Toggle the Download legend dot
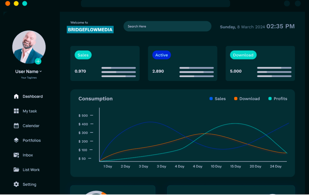Image resolution: width=309 pixels, height=195 pixels. point(236,99)
